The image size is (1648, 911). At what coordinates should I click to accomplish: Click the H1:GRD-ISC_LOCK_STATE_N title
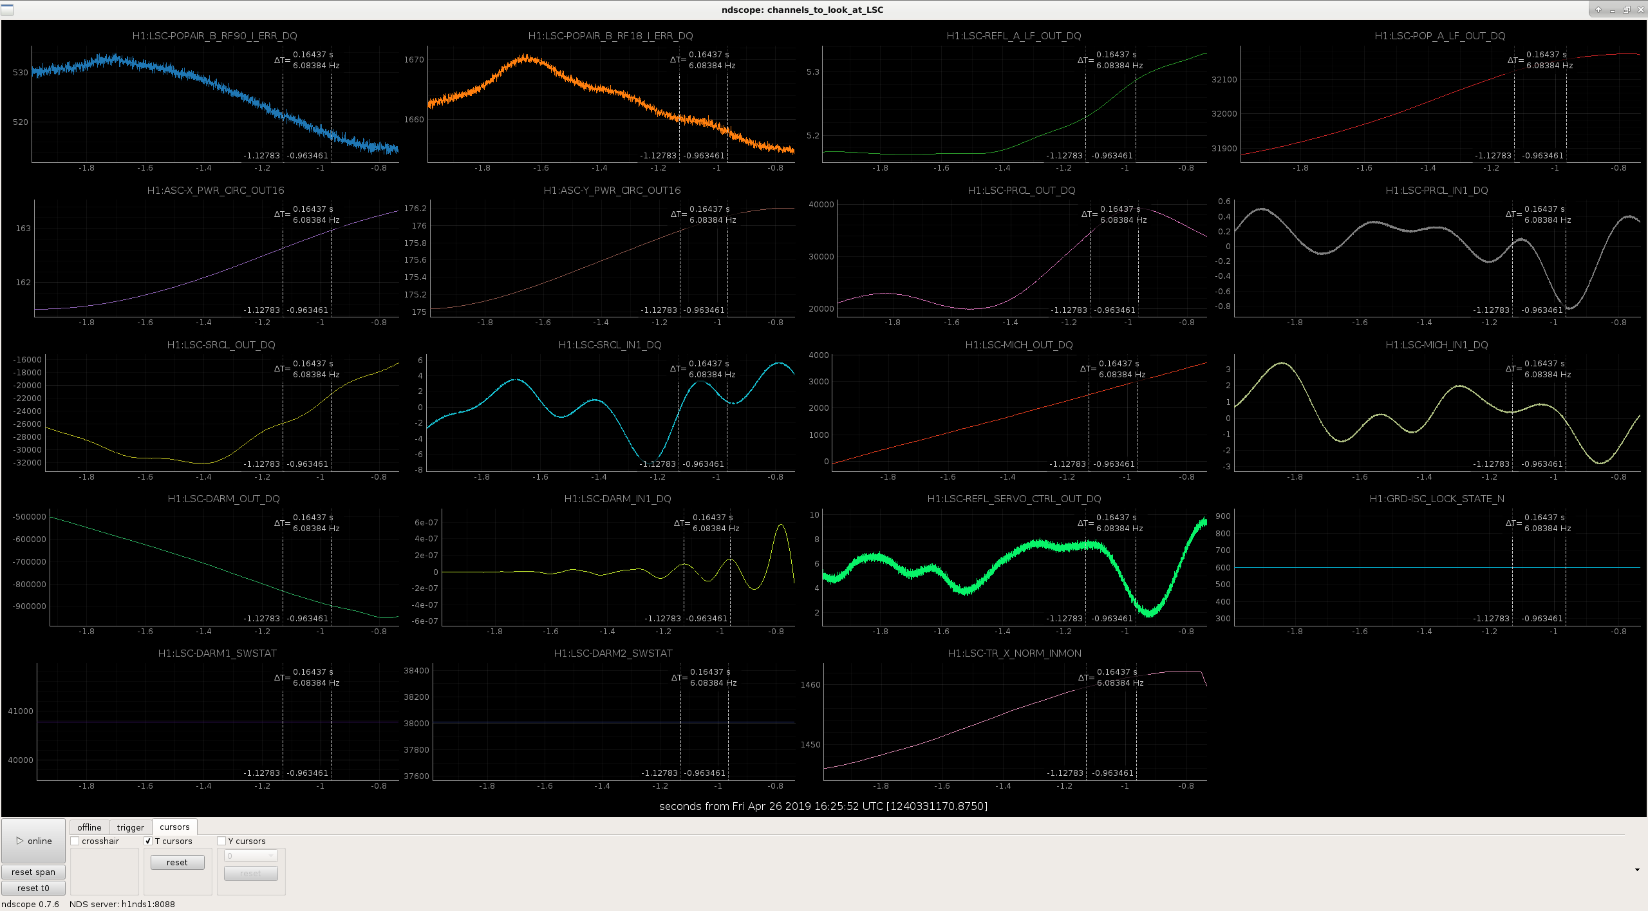(x=1437, y=499)
